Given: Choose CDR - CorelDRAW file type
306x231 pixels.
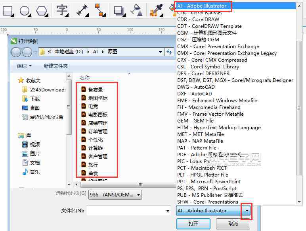Looking at the screenshot, I should pos(236,19).
